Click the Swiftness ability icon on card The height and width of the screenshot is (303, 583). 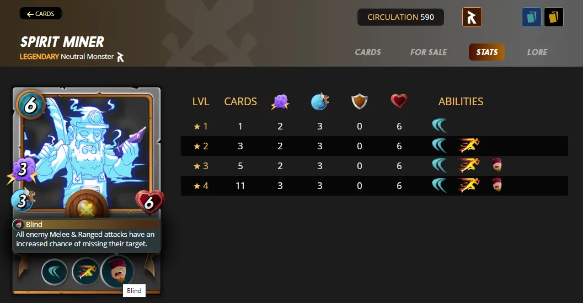point(86,272)
